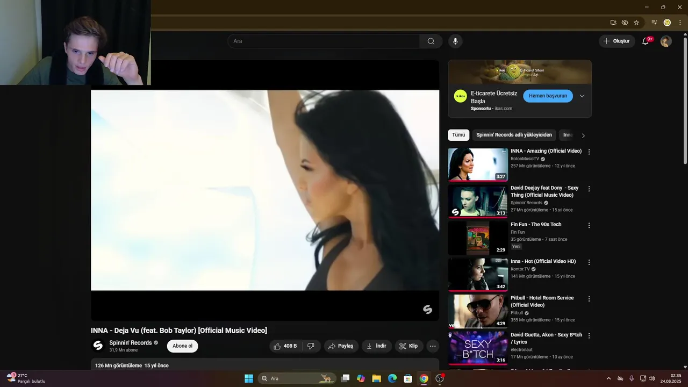Open options for INNA - Amazing video
The height and width of the screenshot is (387, 688).
[589, 152]
